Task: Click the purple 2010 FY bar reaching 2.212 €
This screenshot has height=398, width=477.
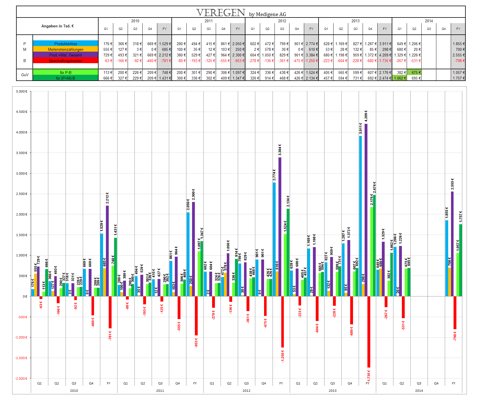Action: coord(107,251)
